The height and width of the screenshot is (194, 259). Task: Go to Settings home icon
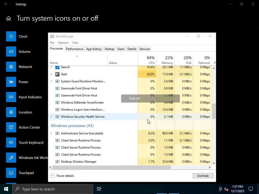pos(9,18)
